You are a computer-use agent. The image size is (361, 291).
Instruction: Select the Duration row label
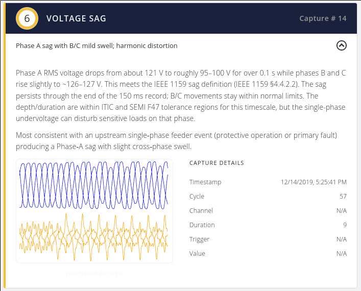pyautogui.click(x=202, y=225)
